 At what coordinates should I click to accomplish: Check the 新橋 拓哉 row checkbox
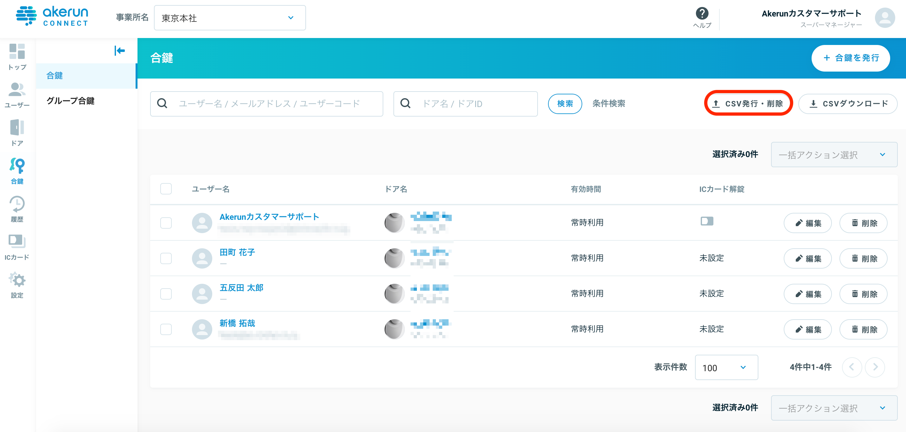166,329
